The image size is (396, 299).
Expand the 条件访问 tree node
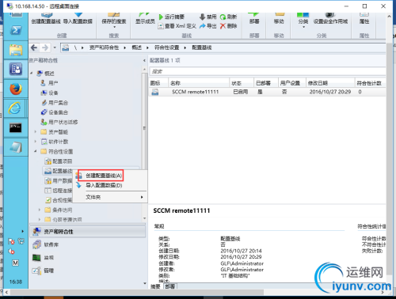[40, 210]
